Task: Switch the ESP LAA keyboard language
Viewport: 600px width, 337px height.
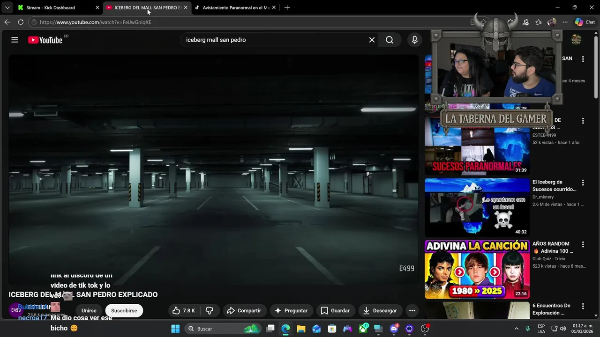Action: tap(541, 329)
